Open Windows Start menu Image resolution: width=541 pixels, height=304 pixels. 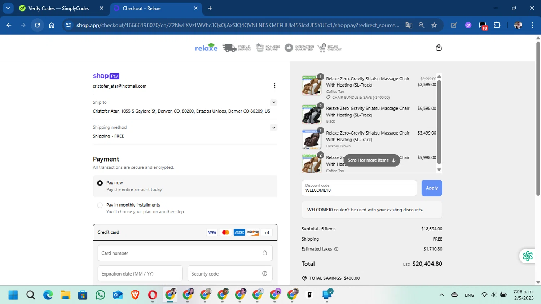point(13,295)
